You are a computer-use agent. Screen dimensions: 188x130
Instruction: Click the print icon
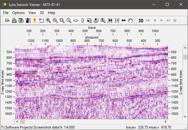(14, 20)
